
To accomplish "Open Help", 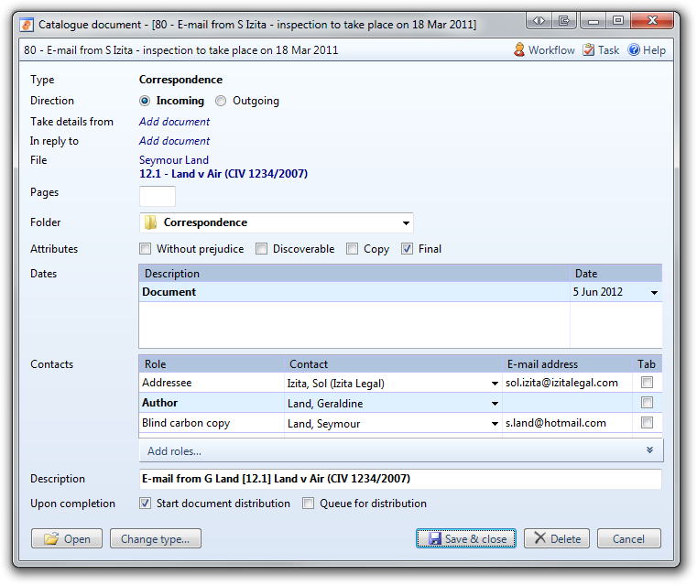I will click(647, 49).
